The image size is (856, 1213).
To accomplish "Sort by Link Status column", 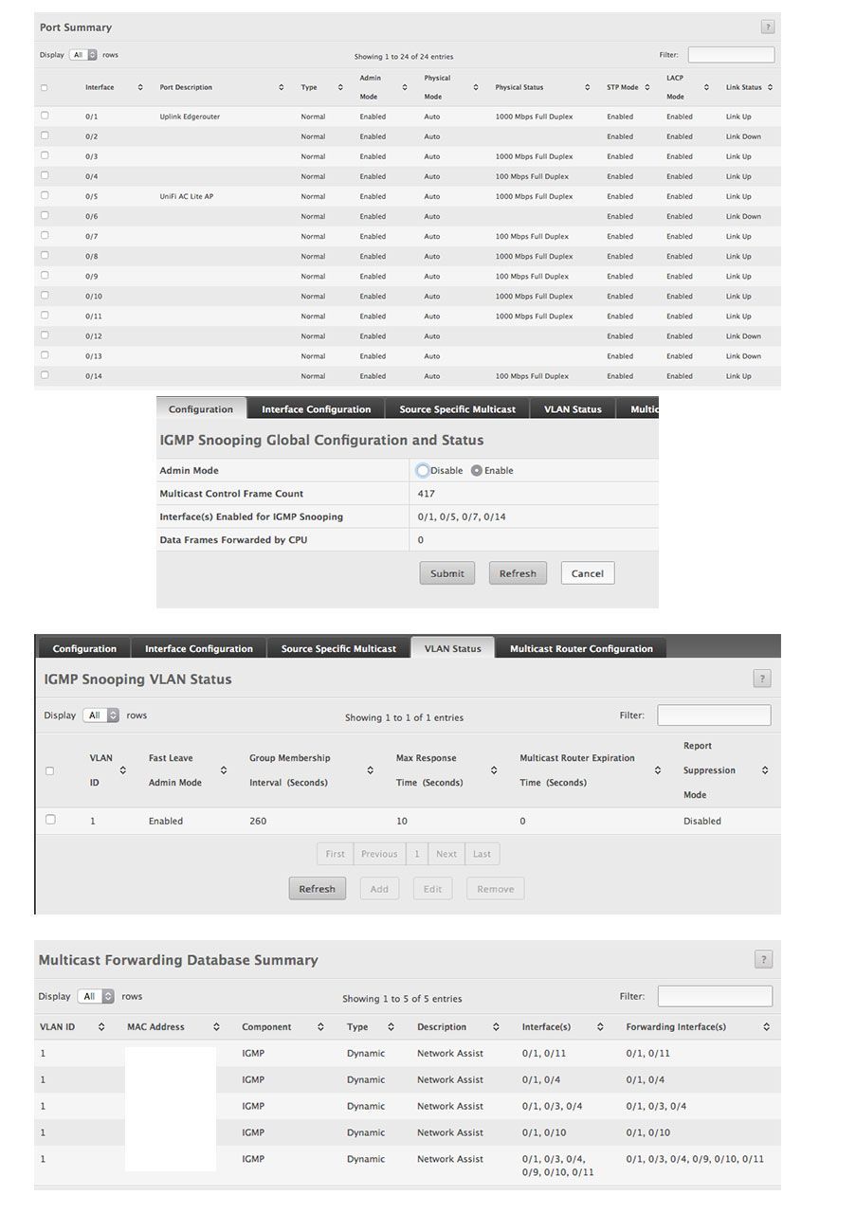I will click(770, 87).
